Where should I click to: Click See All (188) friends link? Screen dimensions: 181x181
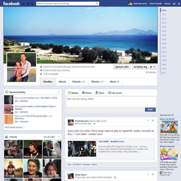[49, 137]
